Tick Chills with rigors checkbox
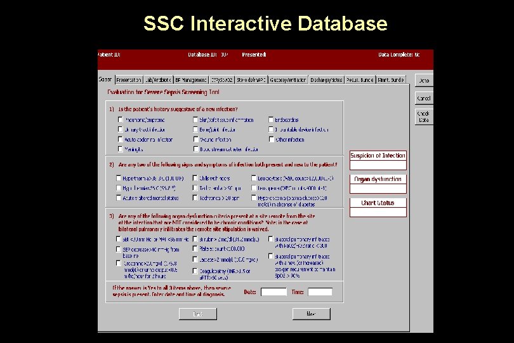The image size is (514, 343). pos(195,178)
